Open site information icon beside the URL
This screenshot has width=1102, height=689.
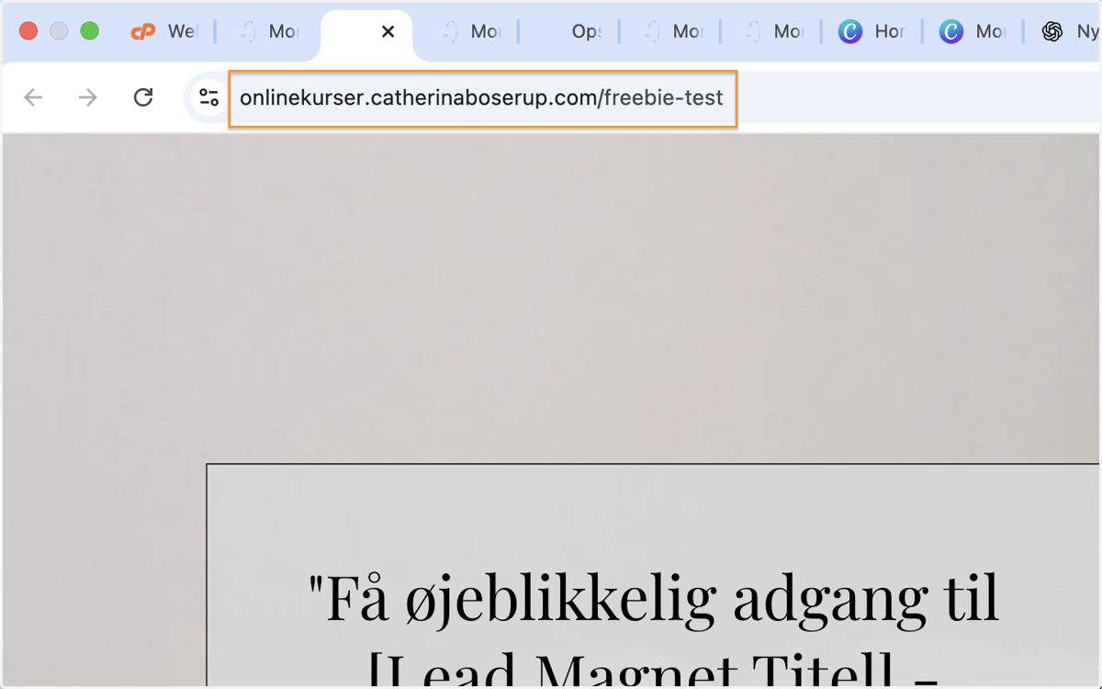click(208, 97)
